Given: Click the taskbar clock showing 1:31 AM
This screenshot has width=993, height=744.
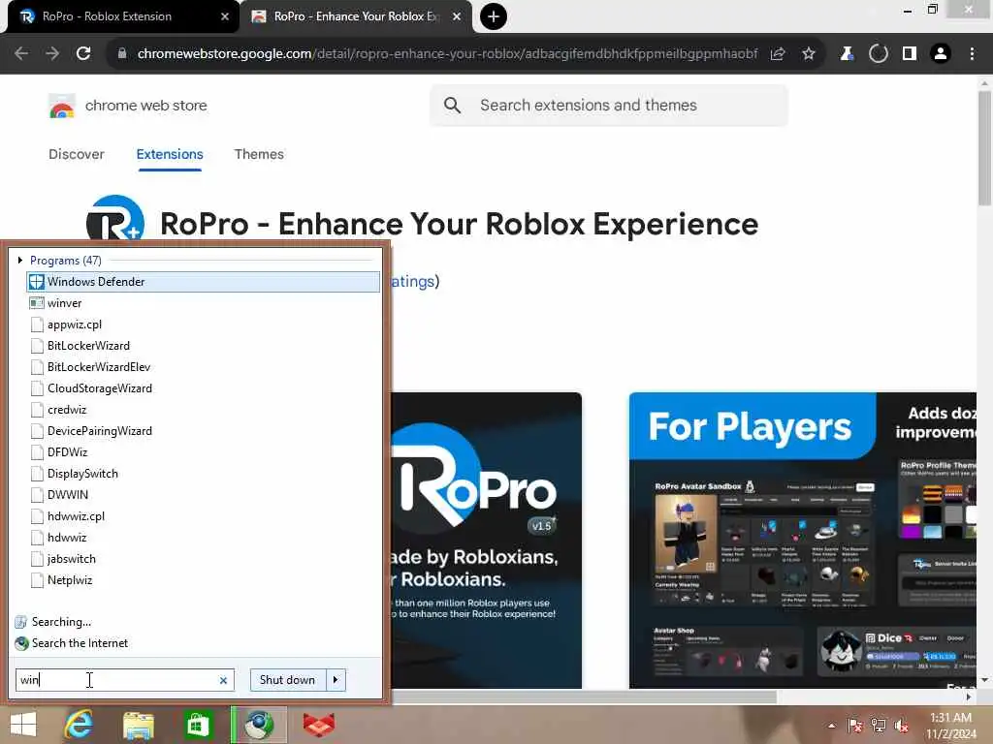Looking at the screenshot, I should pos(950,726).
